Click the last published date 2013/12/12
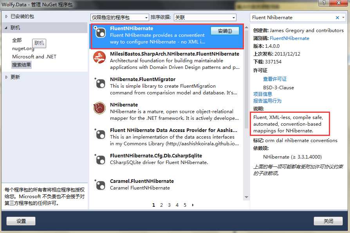Screen dimensions: 350x233 click(x=287, y=54)
